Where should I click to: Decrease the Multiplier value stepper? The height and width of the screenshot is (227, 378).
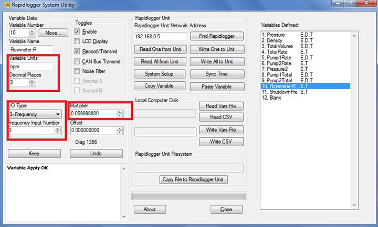[120, 115]
